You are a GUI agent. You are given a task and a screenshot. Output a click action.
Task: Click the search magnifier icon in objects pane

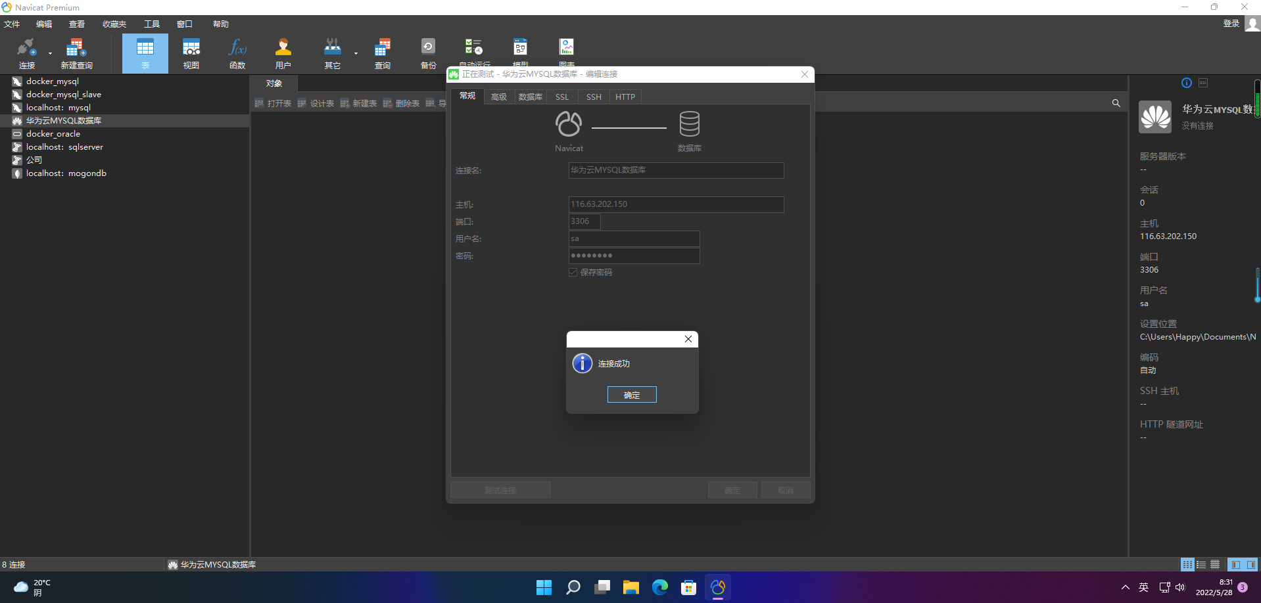(1116, 103)
